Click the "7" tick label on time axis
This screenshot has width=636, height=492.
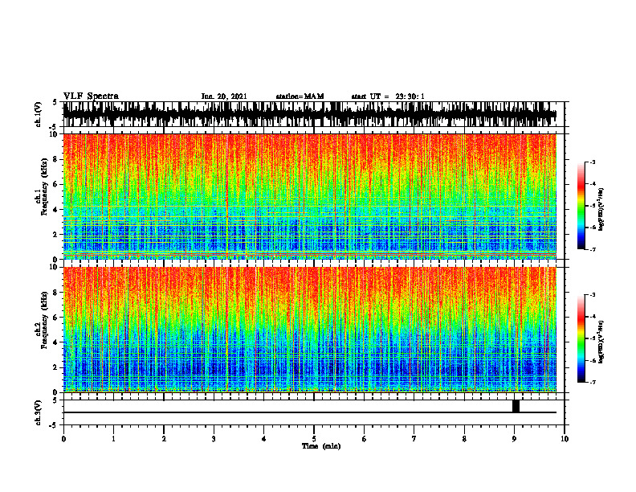click(x=414, y=439)
